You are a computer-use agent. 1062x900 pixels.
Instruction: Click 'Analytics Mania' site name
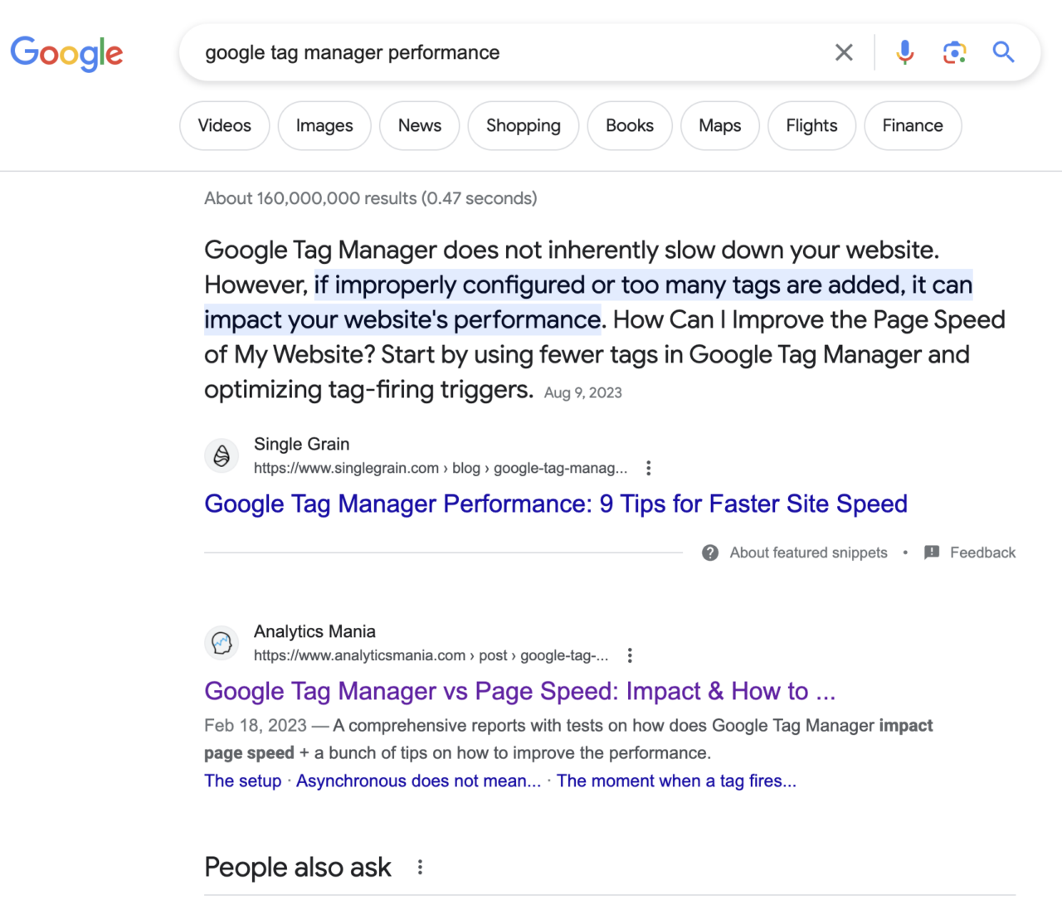point(314,631)
